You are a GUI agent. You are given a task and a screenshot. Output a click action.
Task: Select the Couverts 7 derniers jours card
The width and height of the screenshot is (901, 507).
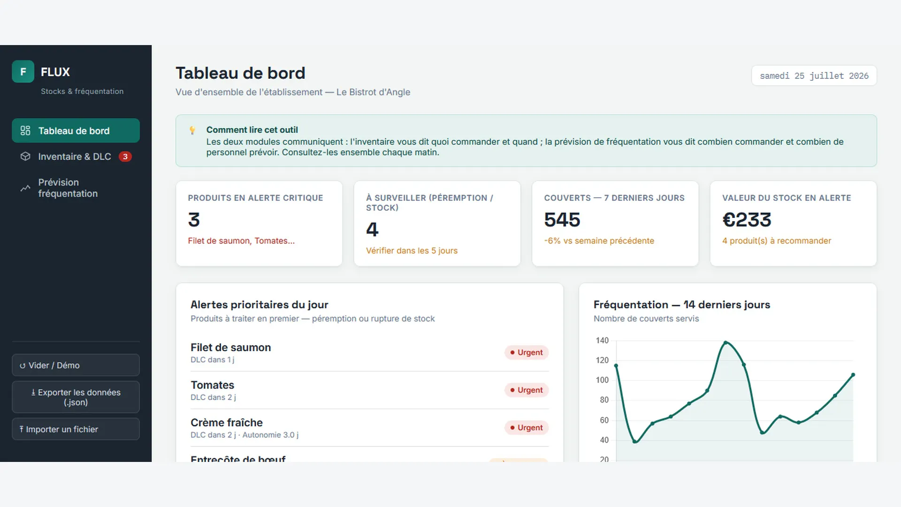pyautogui.click(x=615, y=223)
